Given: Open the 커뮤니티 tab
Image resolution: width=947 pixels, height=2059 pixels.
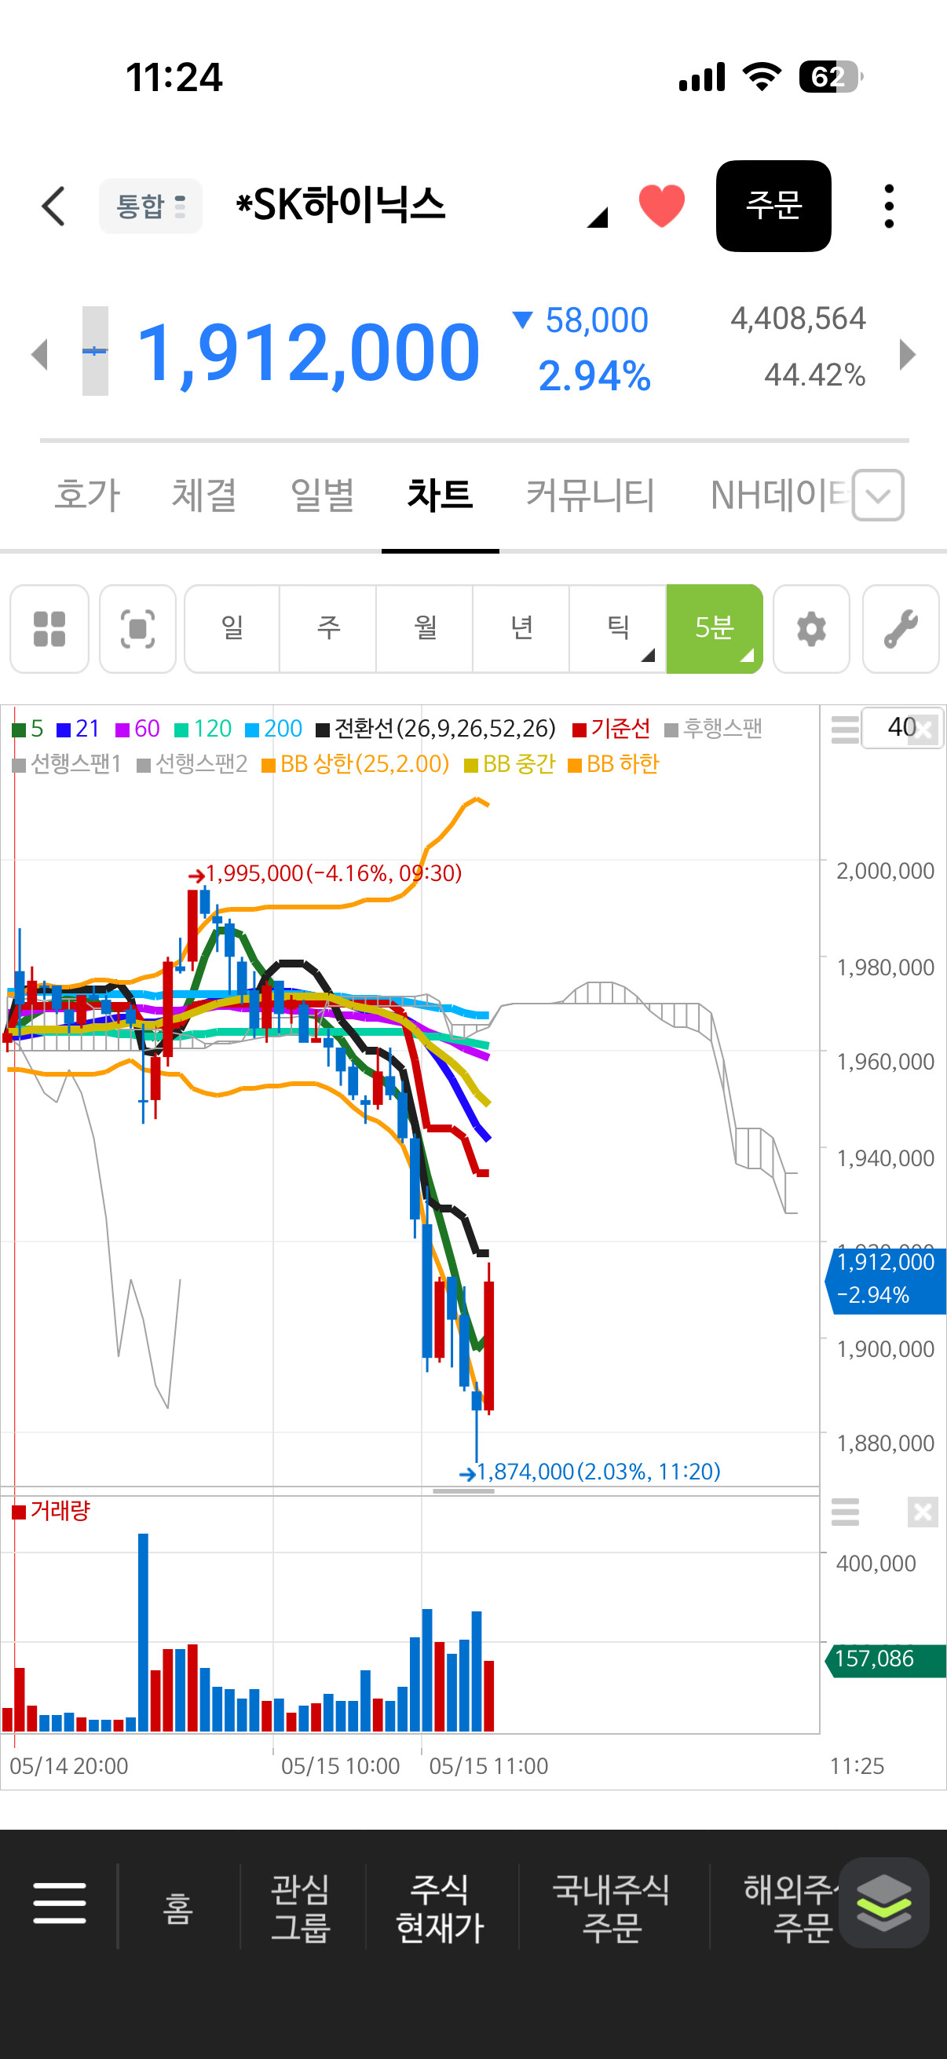Looking at the screenshot, I should click(591, 495).
